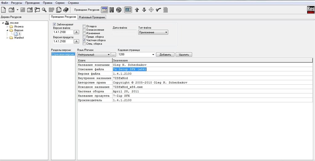Switch to Файловый Проводник tab
Image resolution: width=315 pixels, height=161 pixels.
pyautogui.click(x=92, y=17)
